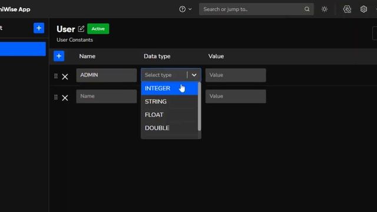Image resolution: width=377 pixels, height=212 pixels.
Task: Click the 'Data type' column header
Action: (x=157, y=57)
